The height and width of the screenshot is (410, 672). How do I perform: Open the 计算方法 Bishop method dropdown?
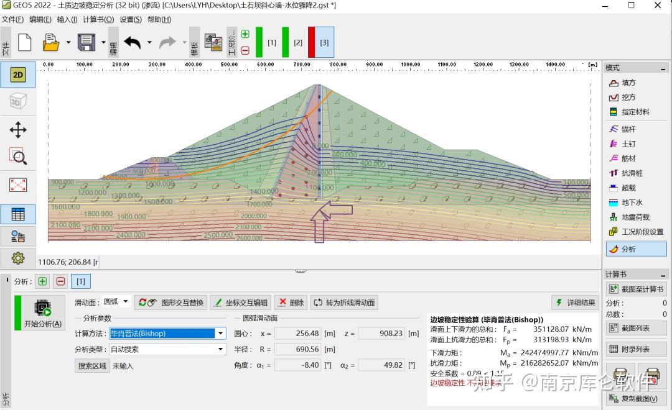(x=167, y=334)
